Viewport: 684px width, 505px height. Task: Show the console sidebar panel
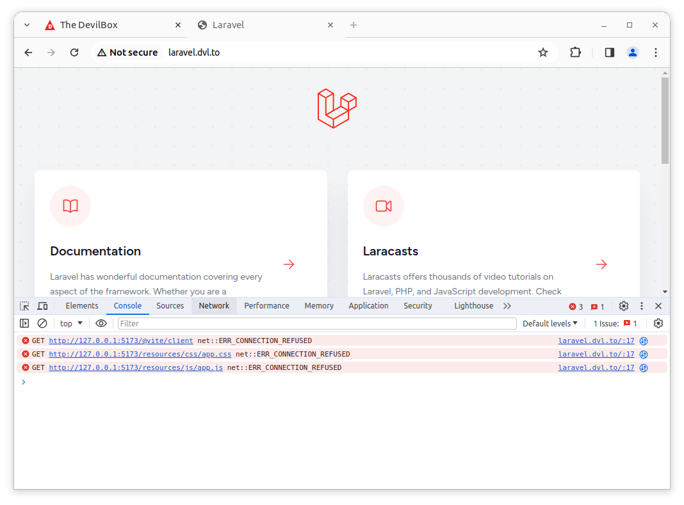tap(24, 323)
